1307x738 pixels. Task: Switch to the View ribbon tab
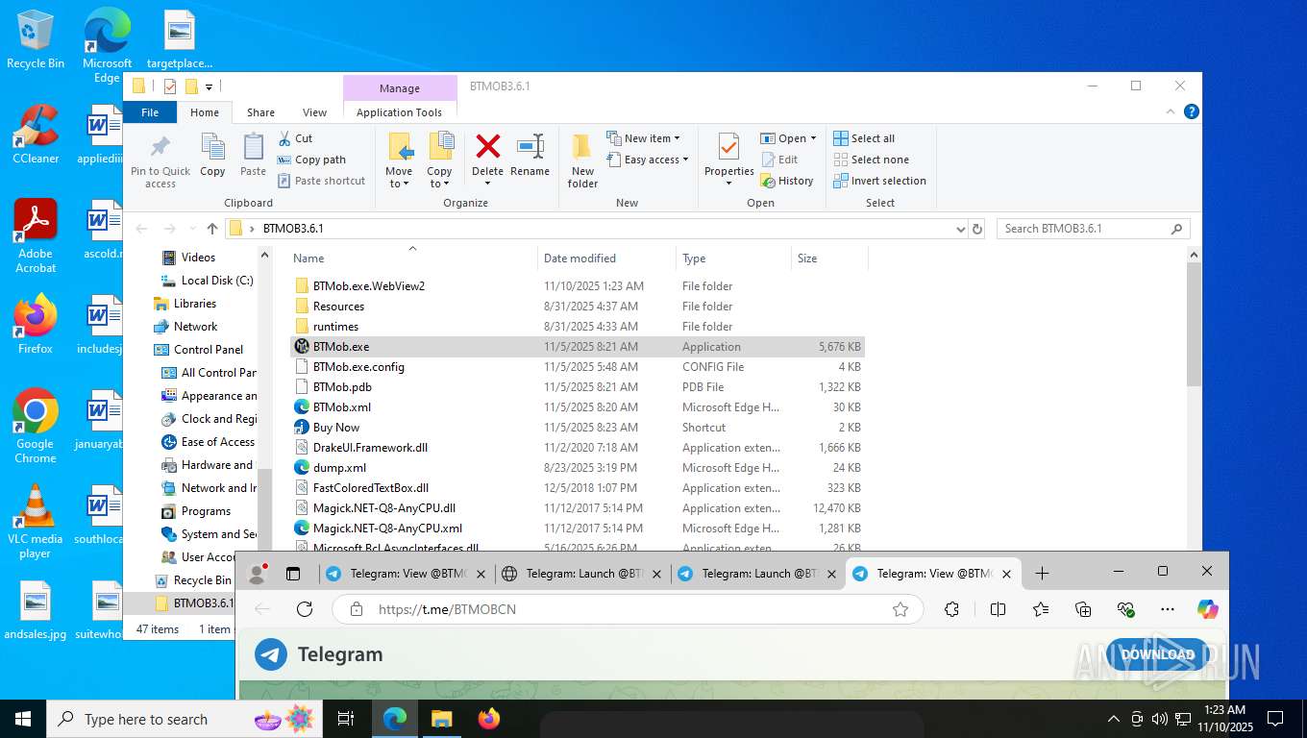(315, 112)
